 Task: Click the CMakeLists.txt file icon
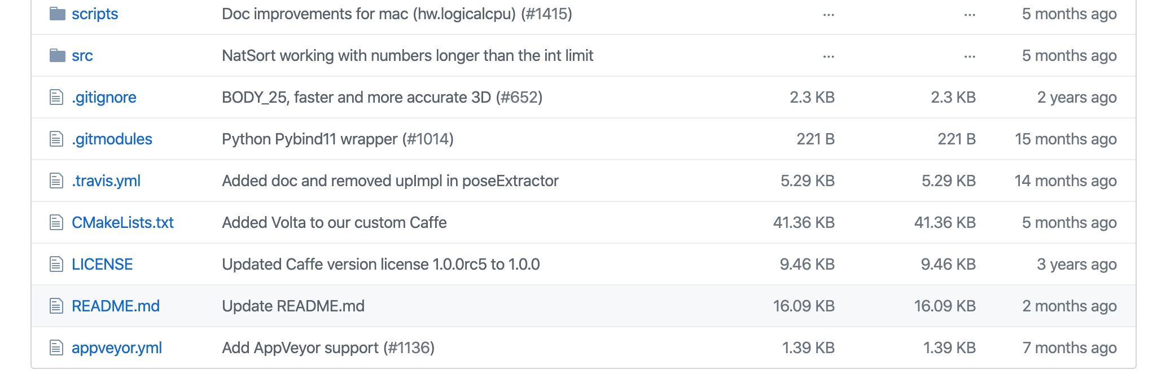click(56, 222)
